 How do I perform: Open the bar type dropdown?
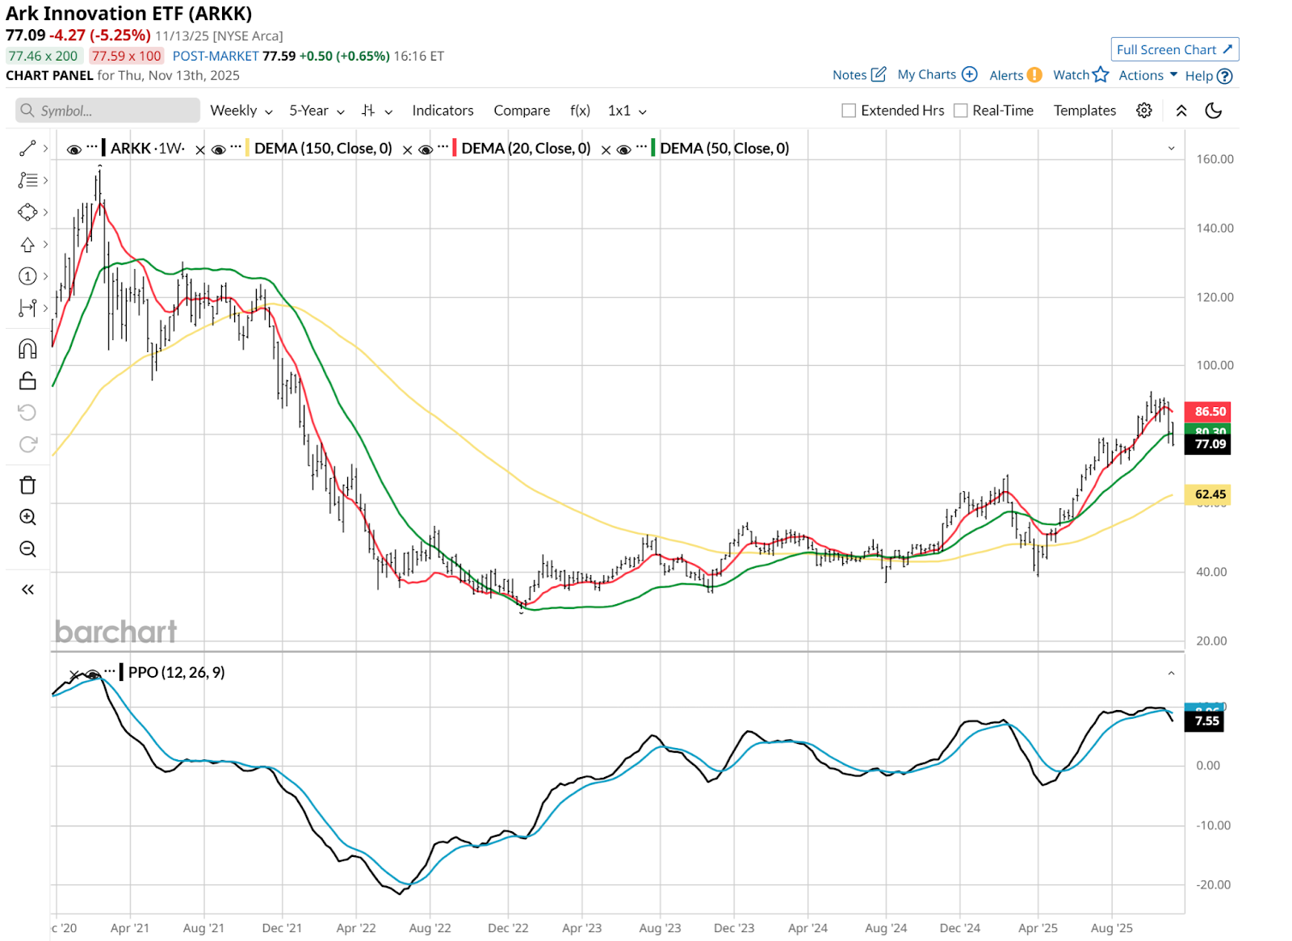(x=377, y=111)
